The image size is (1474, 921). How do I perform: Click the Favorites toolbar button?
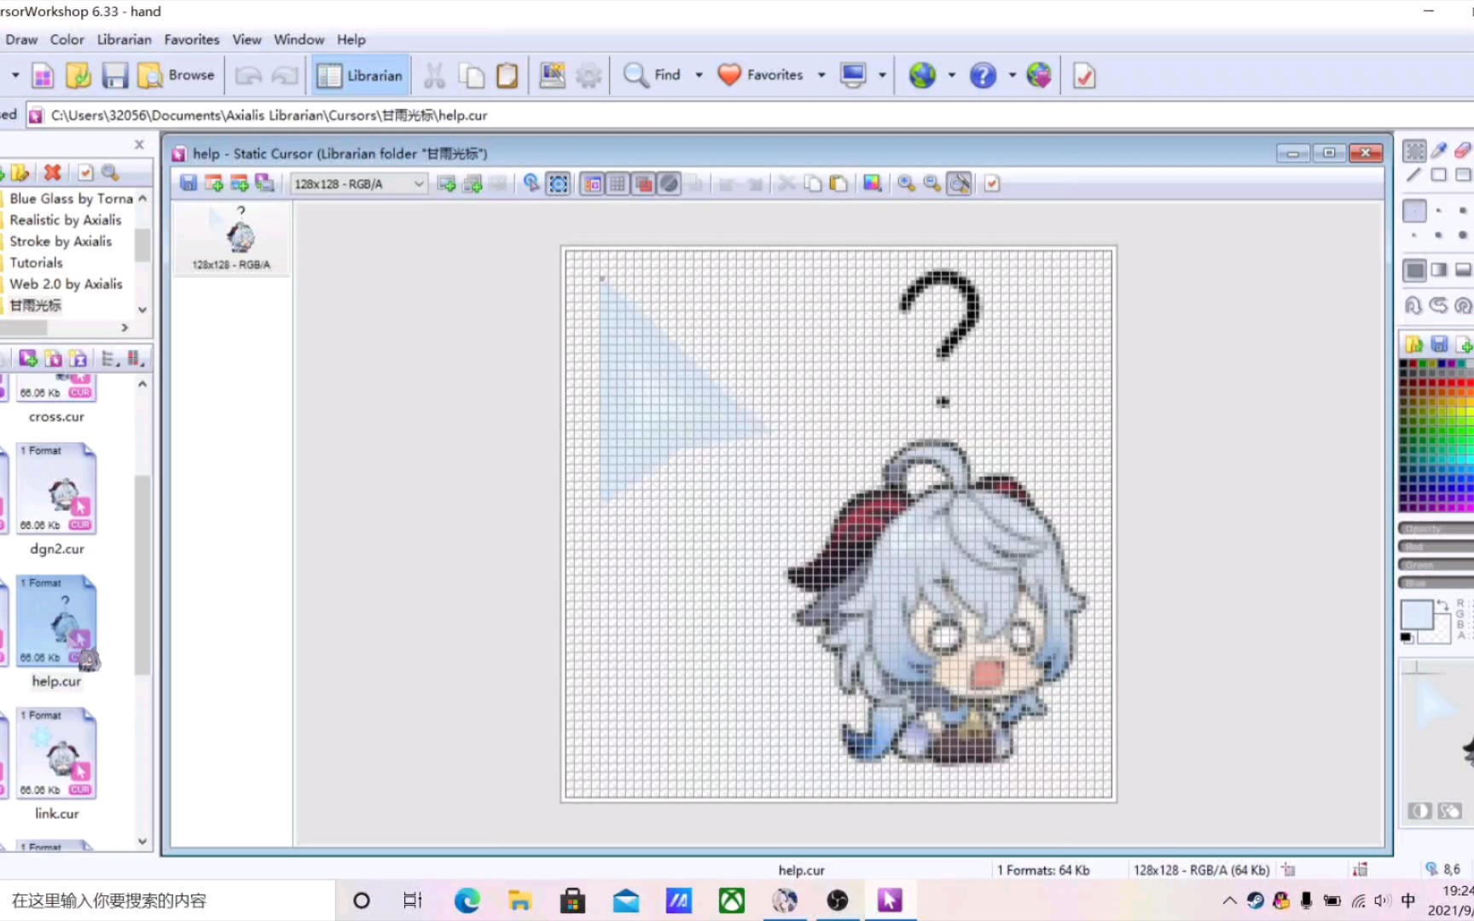(761, 76)
